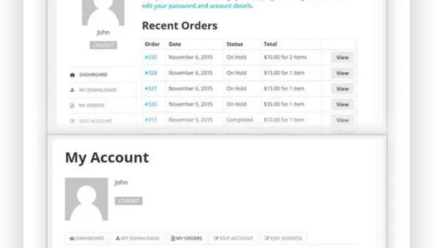Go to the Edit Address tab
Screen dimensions: 439x248
(283, 238)
